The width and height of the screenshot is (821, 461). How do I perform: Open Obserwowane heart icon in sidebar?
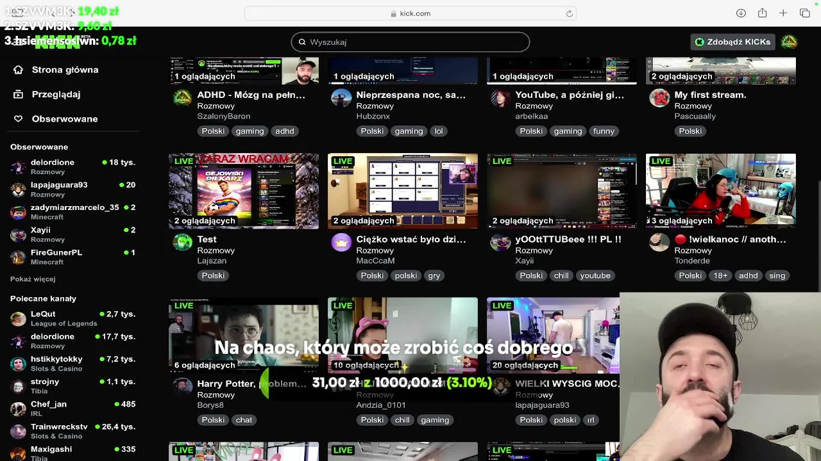(18, 119)
